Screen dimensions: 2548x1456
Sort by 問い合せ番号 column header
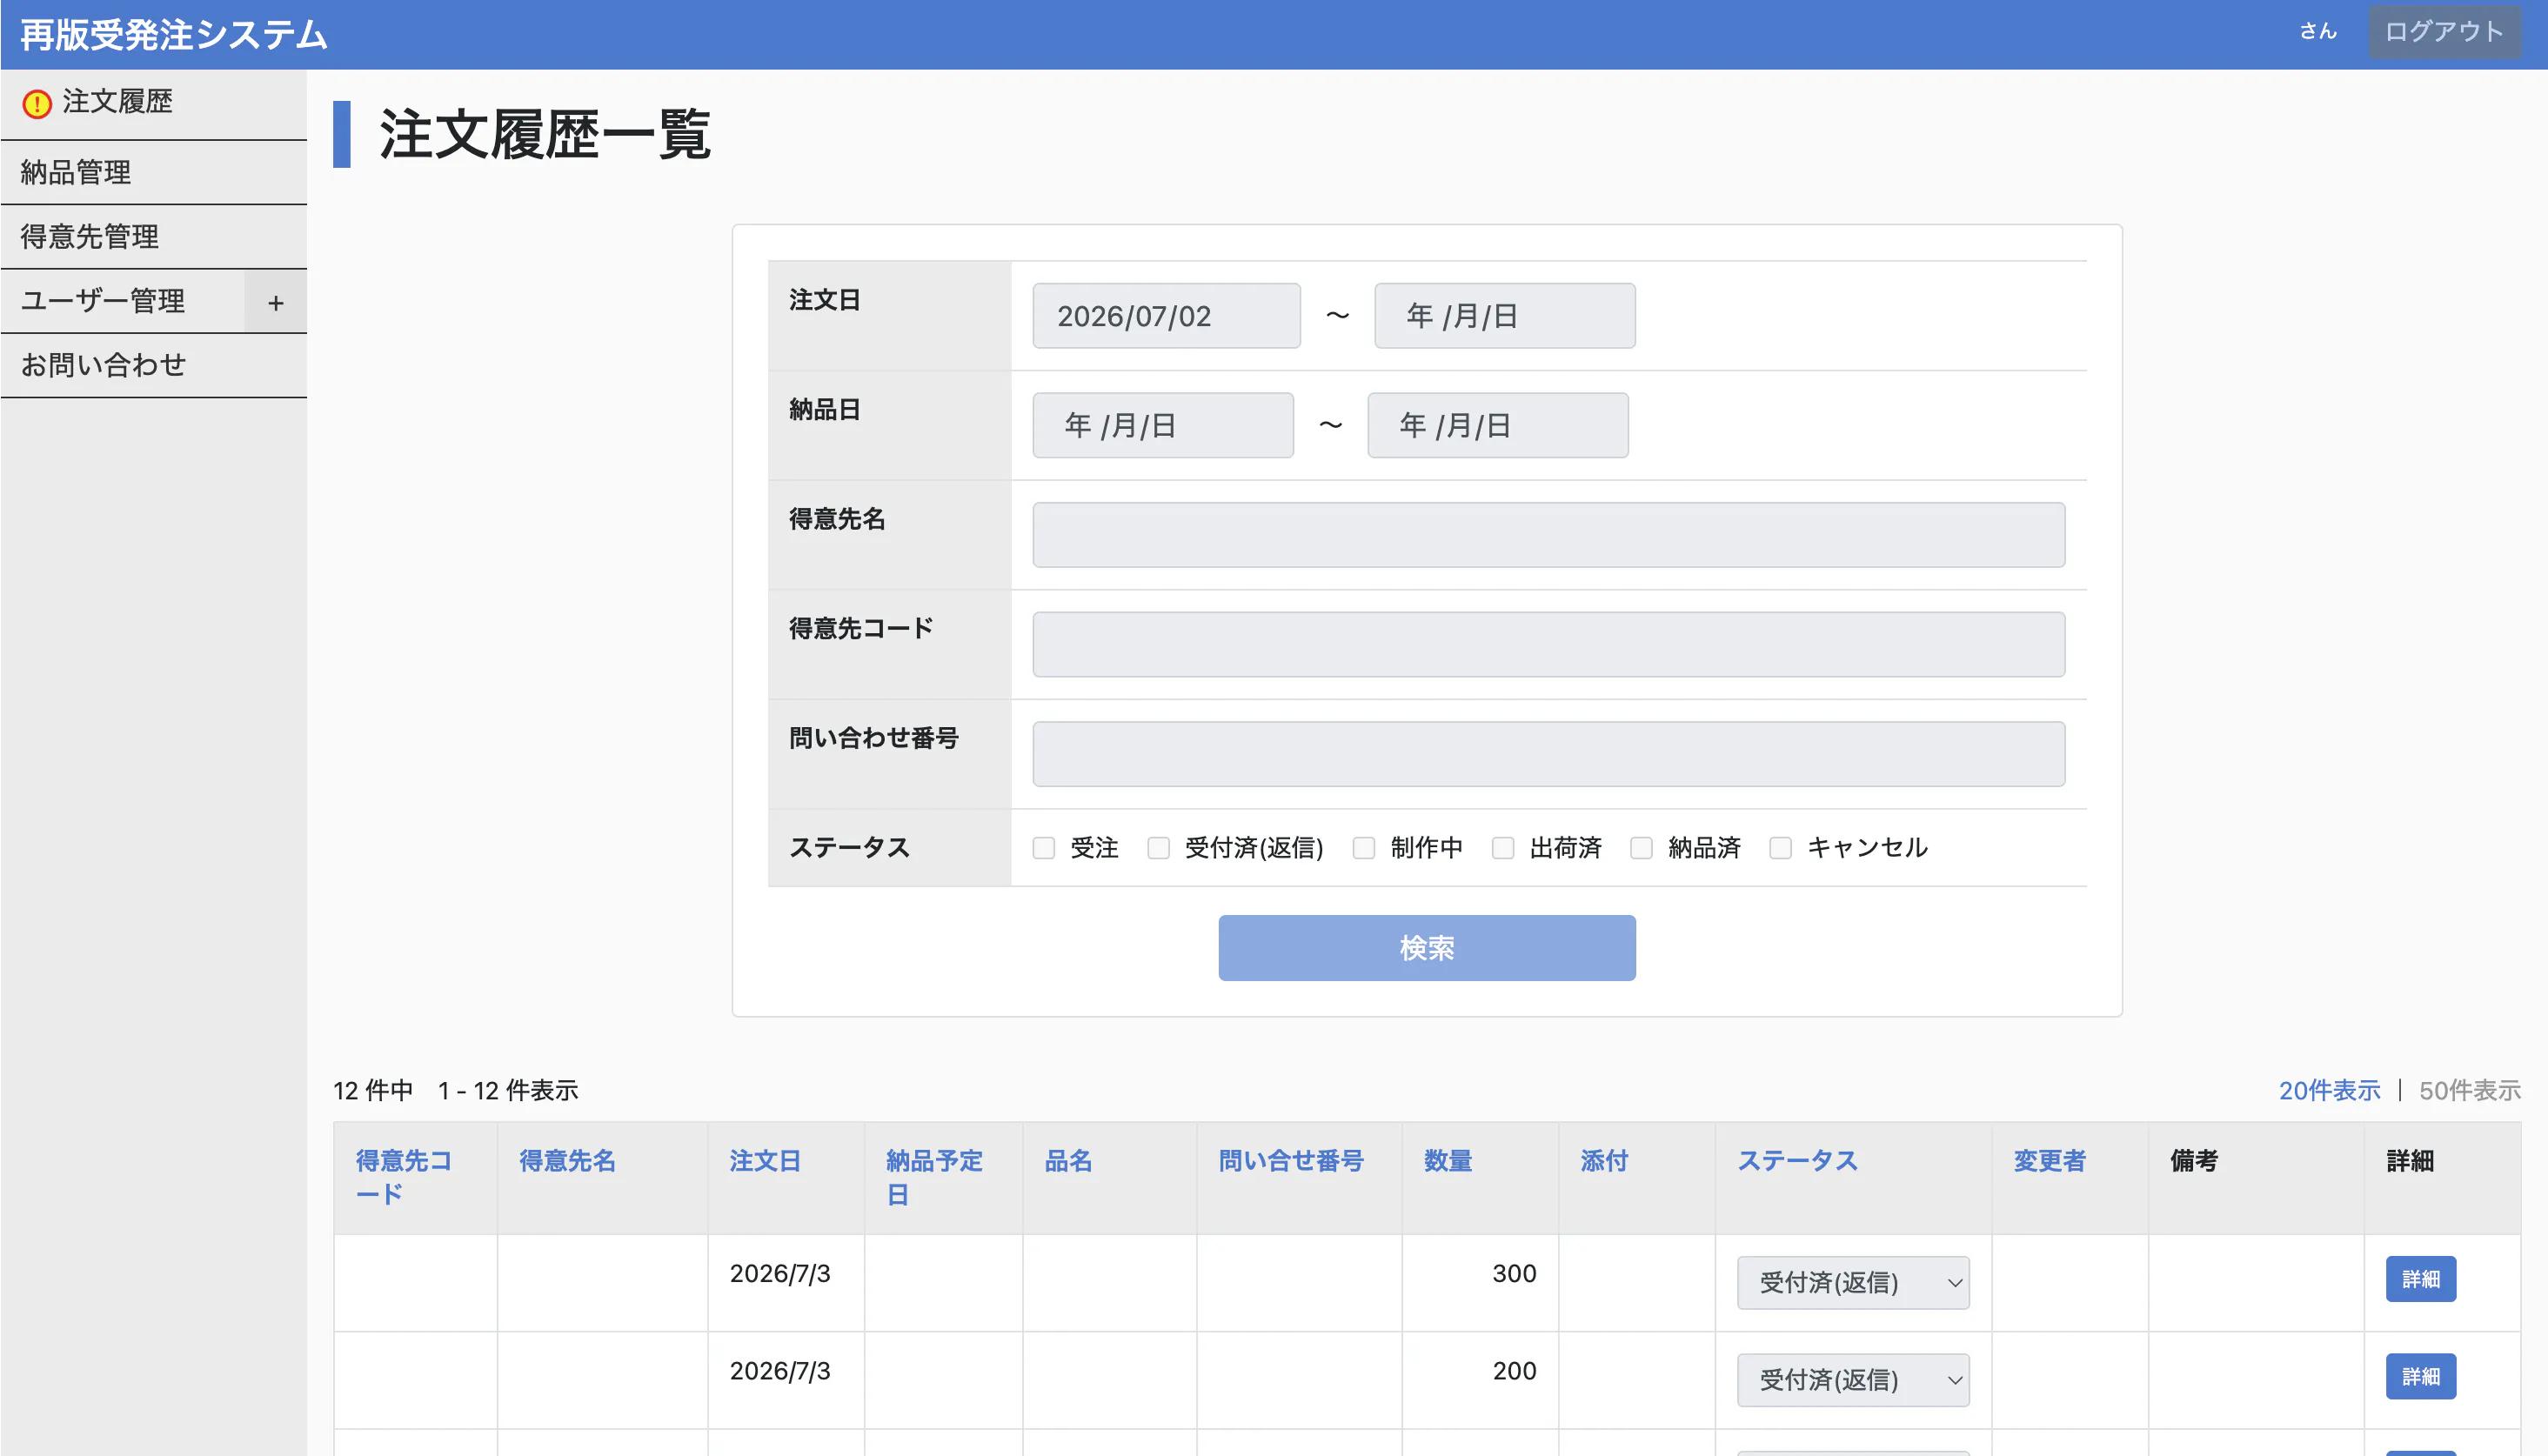pos(1291,1161)
